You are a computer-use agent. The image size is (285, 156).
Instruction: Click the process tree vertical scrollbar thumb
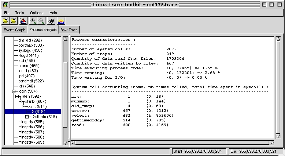[66, 95]
